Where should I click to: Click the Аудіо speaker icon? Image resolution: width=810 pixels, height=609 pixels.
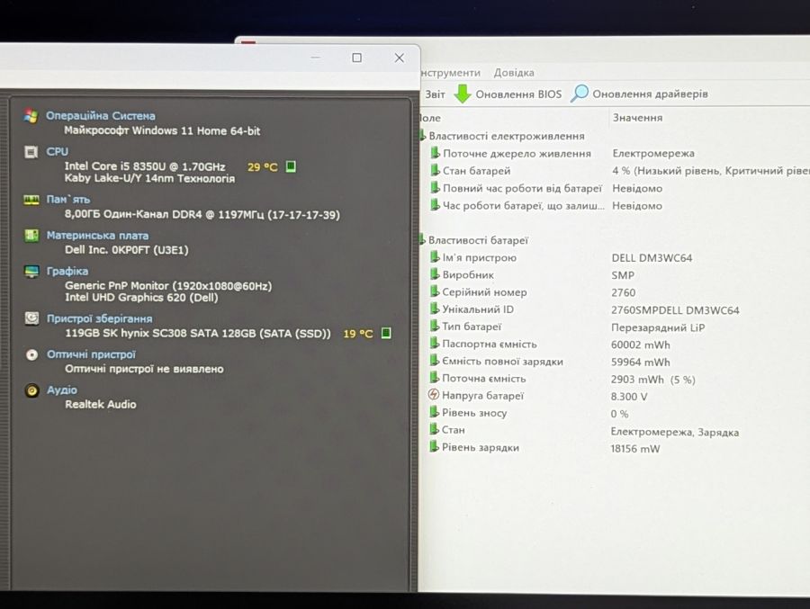point(32,390)
